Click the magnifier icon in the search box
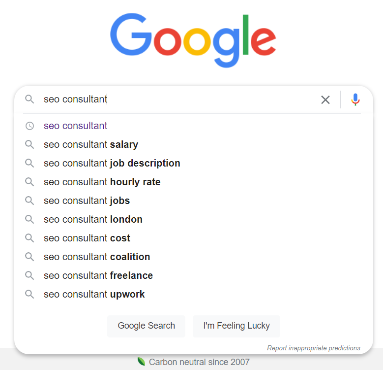This screenshot has height=370, width=383. click(29, 100)
